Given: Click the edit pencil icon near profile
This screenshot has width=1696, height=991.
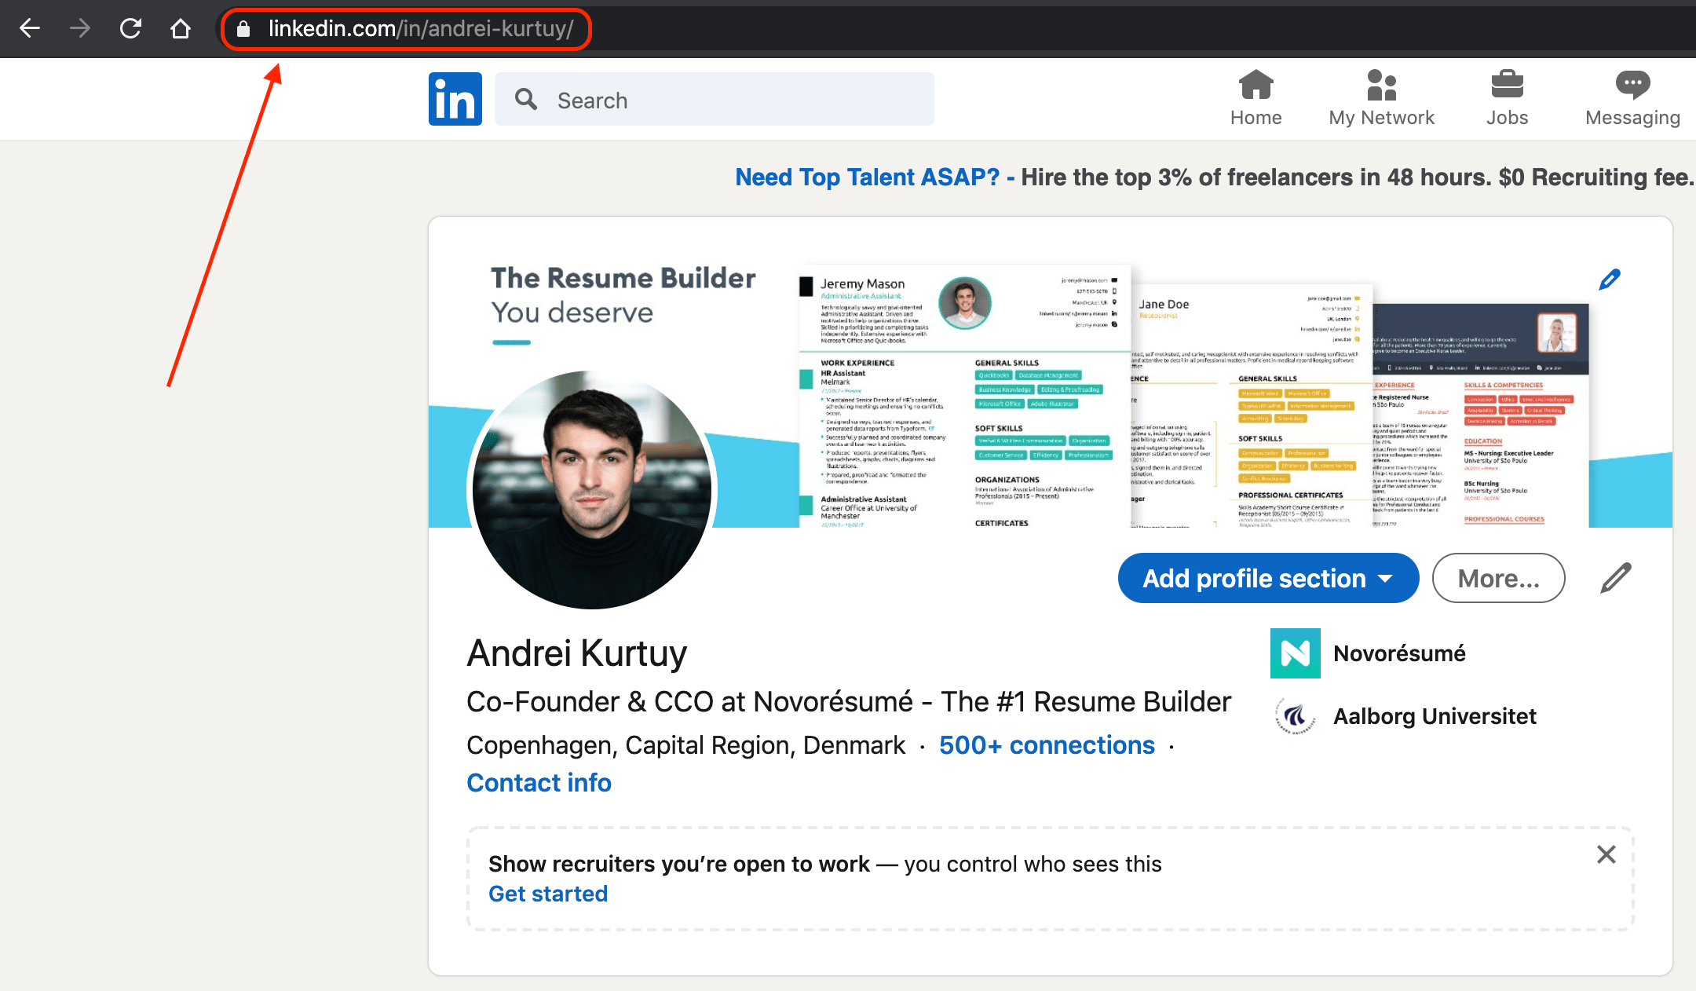Looking at the screenshot, I should [1614, 578].
